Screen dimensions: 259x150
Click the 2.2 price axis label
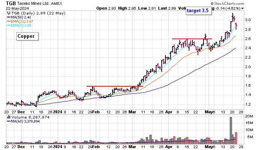[248, 57]
